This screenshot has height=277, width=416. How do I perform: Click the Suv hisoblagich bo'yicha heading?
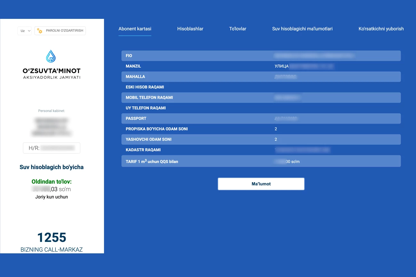(x=52, y=167)
